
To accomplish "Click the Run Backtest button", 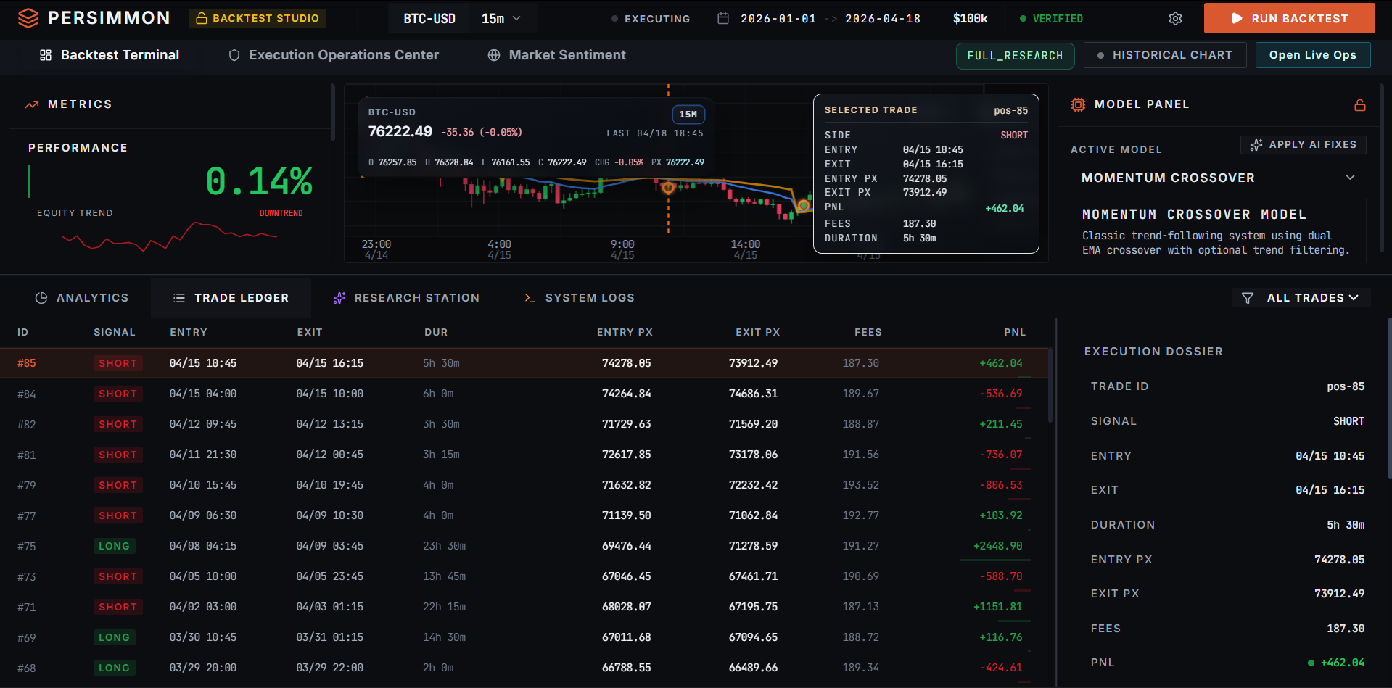I will (1289, 18).
